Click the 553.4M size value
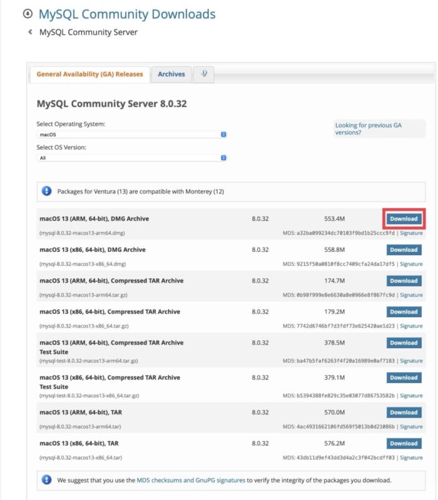 [335, 219]
